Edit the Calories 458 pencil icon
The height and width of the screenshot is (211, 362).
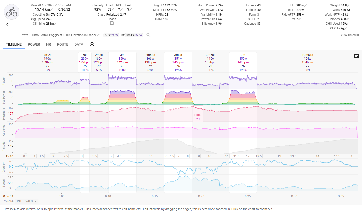tap(347, 19)
